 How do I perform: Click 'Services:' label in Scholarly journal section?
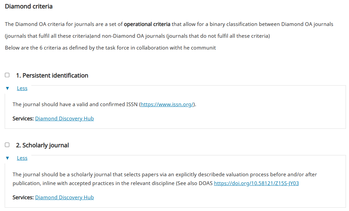click(x=23, y=198)
